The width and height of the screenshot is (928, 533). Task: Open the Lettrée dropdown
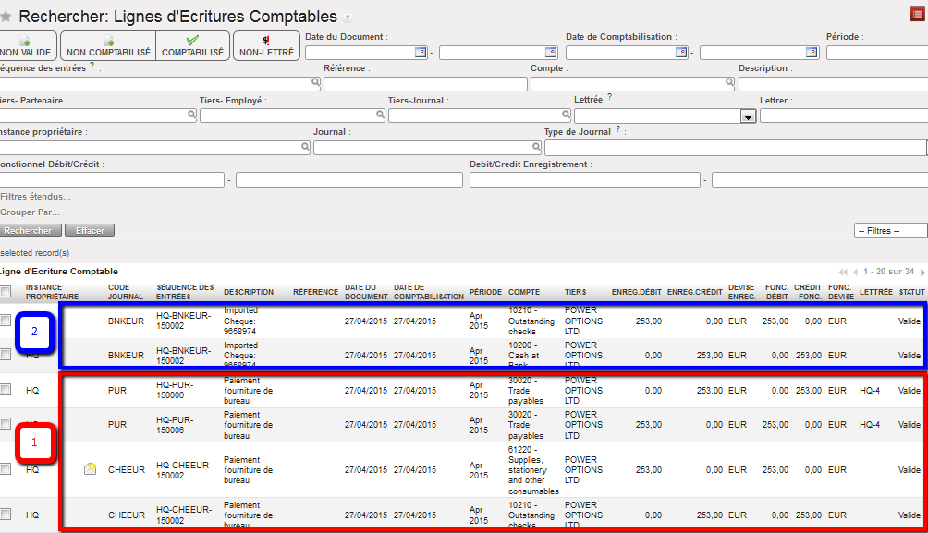click(748, 116)
